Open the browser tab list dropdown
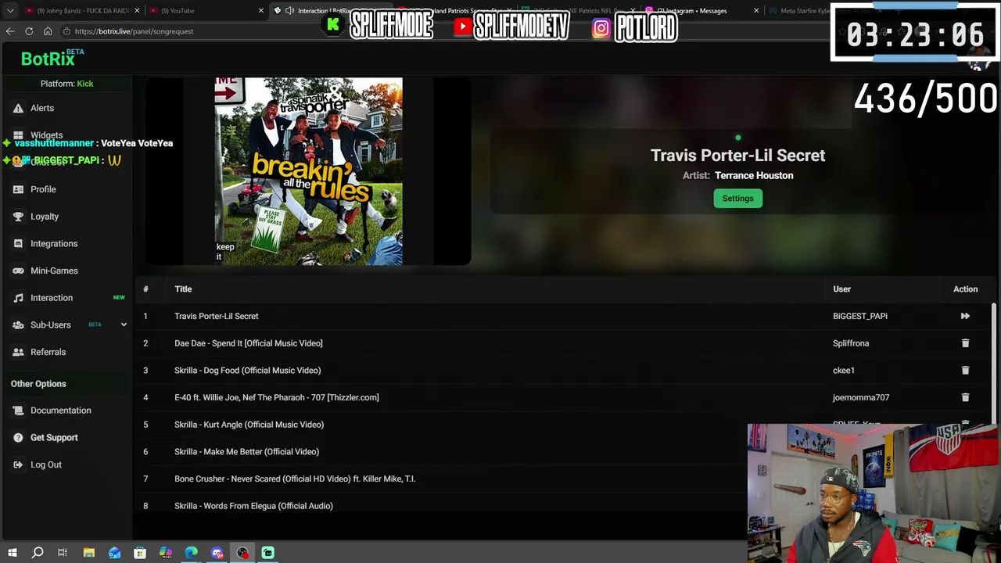This screenshot has width=1001, height=563. pyautogui.click(x=10, y=11)
